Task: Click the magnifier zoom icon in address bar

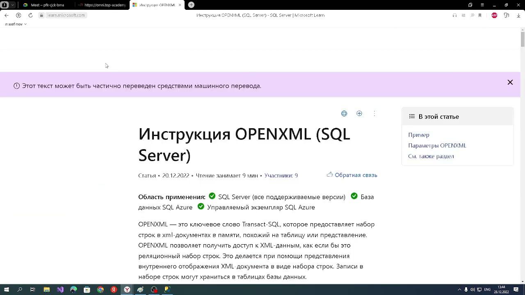Action: [472, 15]
